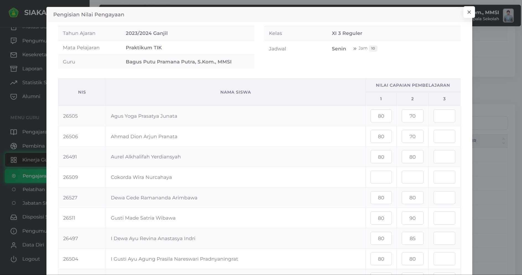Click value 3 field for Agus Yoga Prasatya Junata
The height and width of the screenshot is (275, 522).
click(444, 116)
